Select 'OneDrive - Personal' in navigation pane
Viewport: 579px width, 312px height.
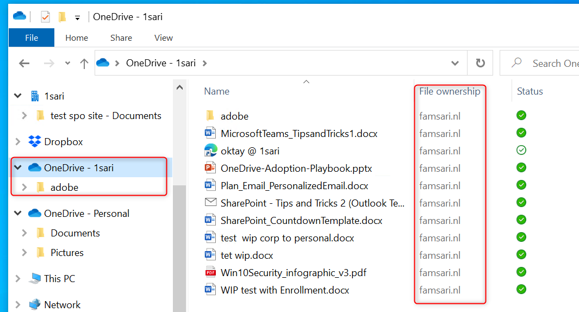pyautogui.click(x=86, y=214)
